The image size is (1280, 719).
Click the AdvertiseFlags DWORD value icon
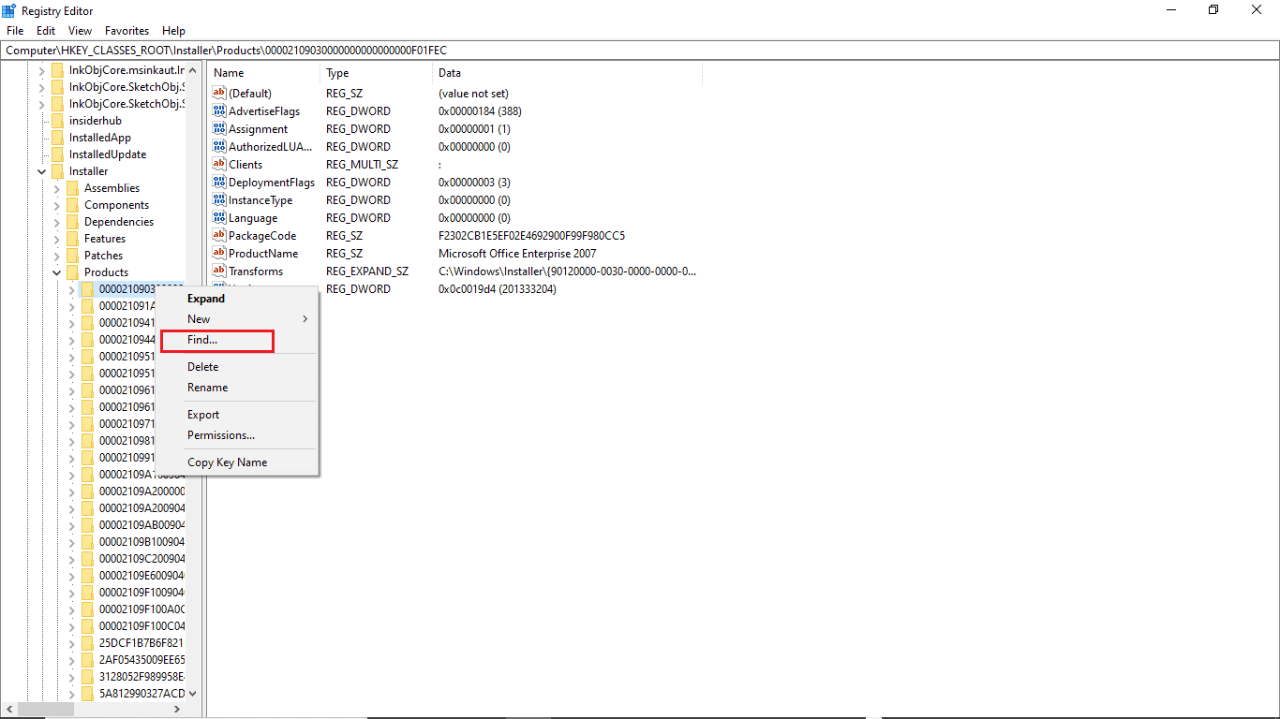[219, 111]
